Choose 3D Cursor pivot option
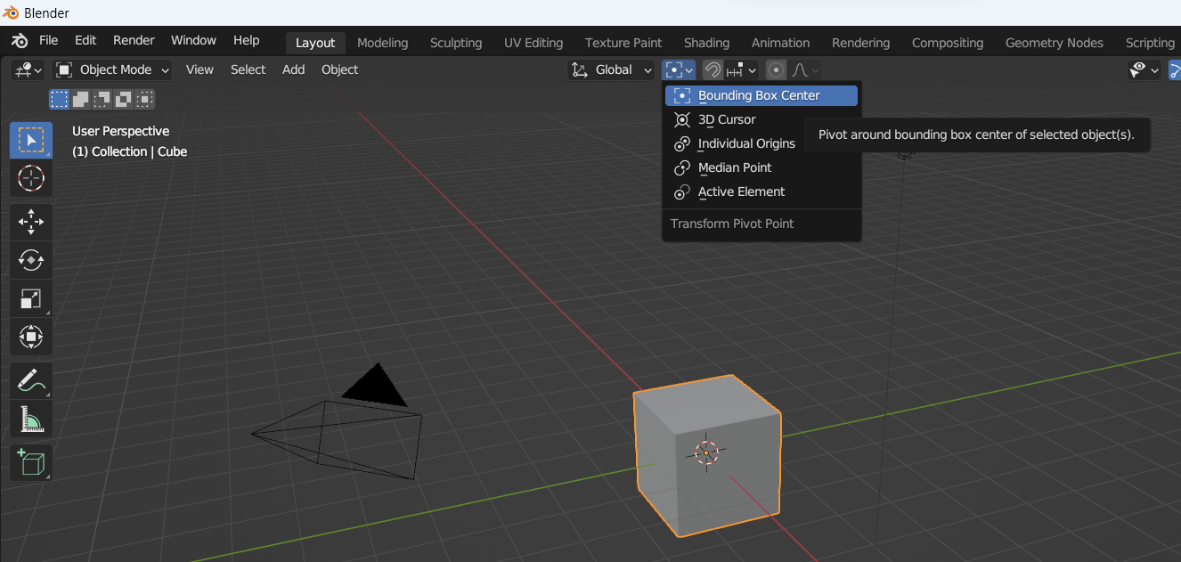The image size is (1181, 562). 727,119
